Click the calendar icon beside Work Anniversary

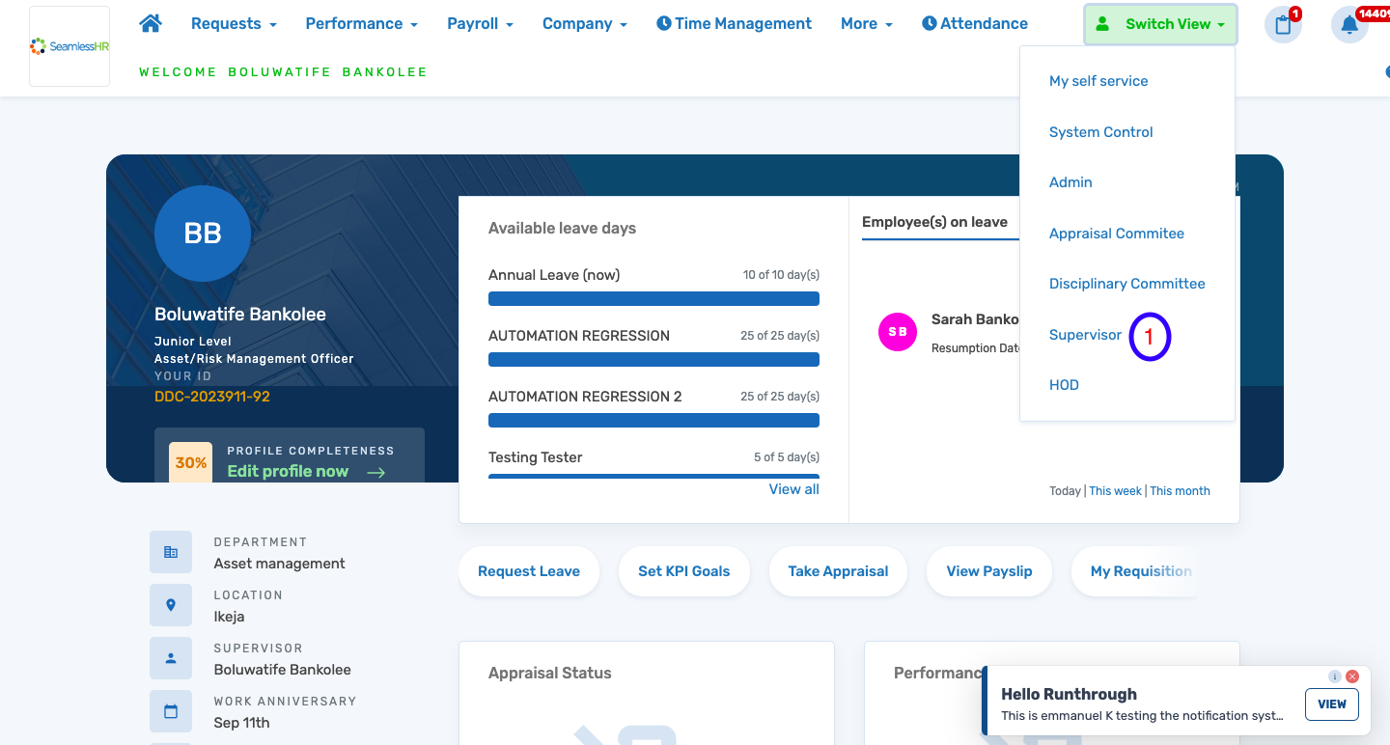(x=171, y=710)
